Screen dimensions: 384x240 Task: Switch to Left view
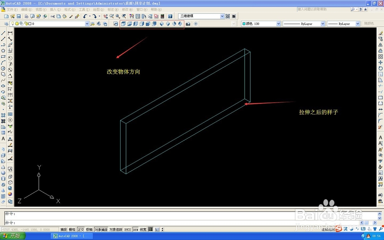[x=136, y=24]
